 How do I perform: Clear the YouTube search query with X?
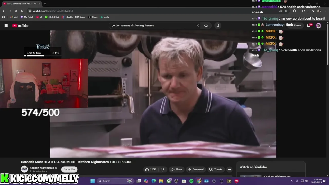(x=198, y=26)
